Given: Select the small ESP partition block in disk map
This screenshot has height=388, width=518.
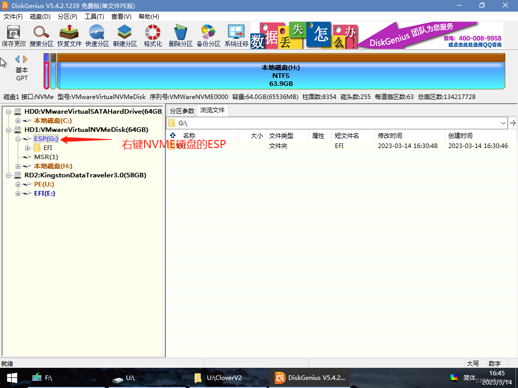Looking at the screenshot, I should click(x=47, y=71).
